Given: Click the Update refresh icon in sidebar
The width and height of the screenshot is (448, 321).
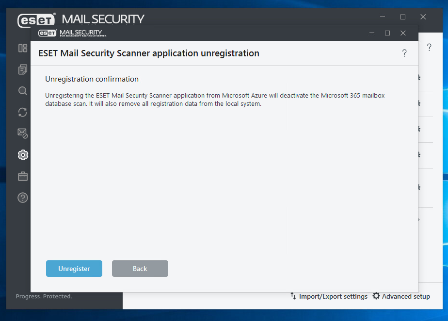Looking at the screenshot, I should [22, 112].
